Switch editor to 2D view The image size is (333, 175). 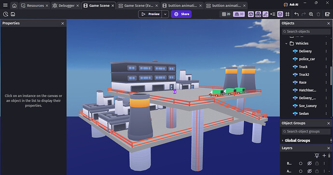point(226,14)
